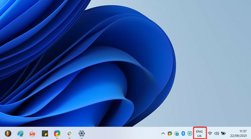Launch the paint palette app on taskbar
Image resolution: width=251 pixels, height=139 pixels.
tap(20, 133)
